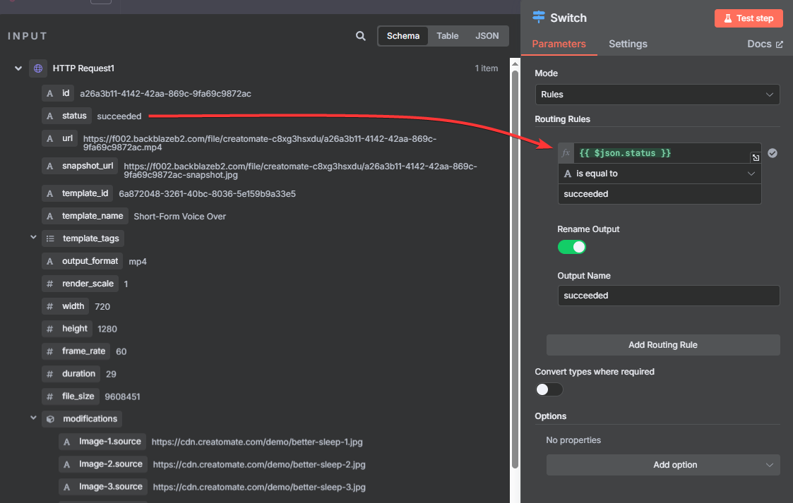
Task: Disable the Rename Output toggle
Action: coord(572,247)
